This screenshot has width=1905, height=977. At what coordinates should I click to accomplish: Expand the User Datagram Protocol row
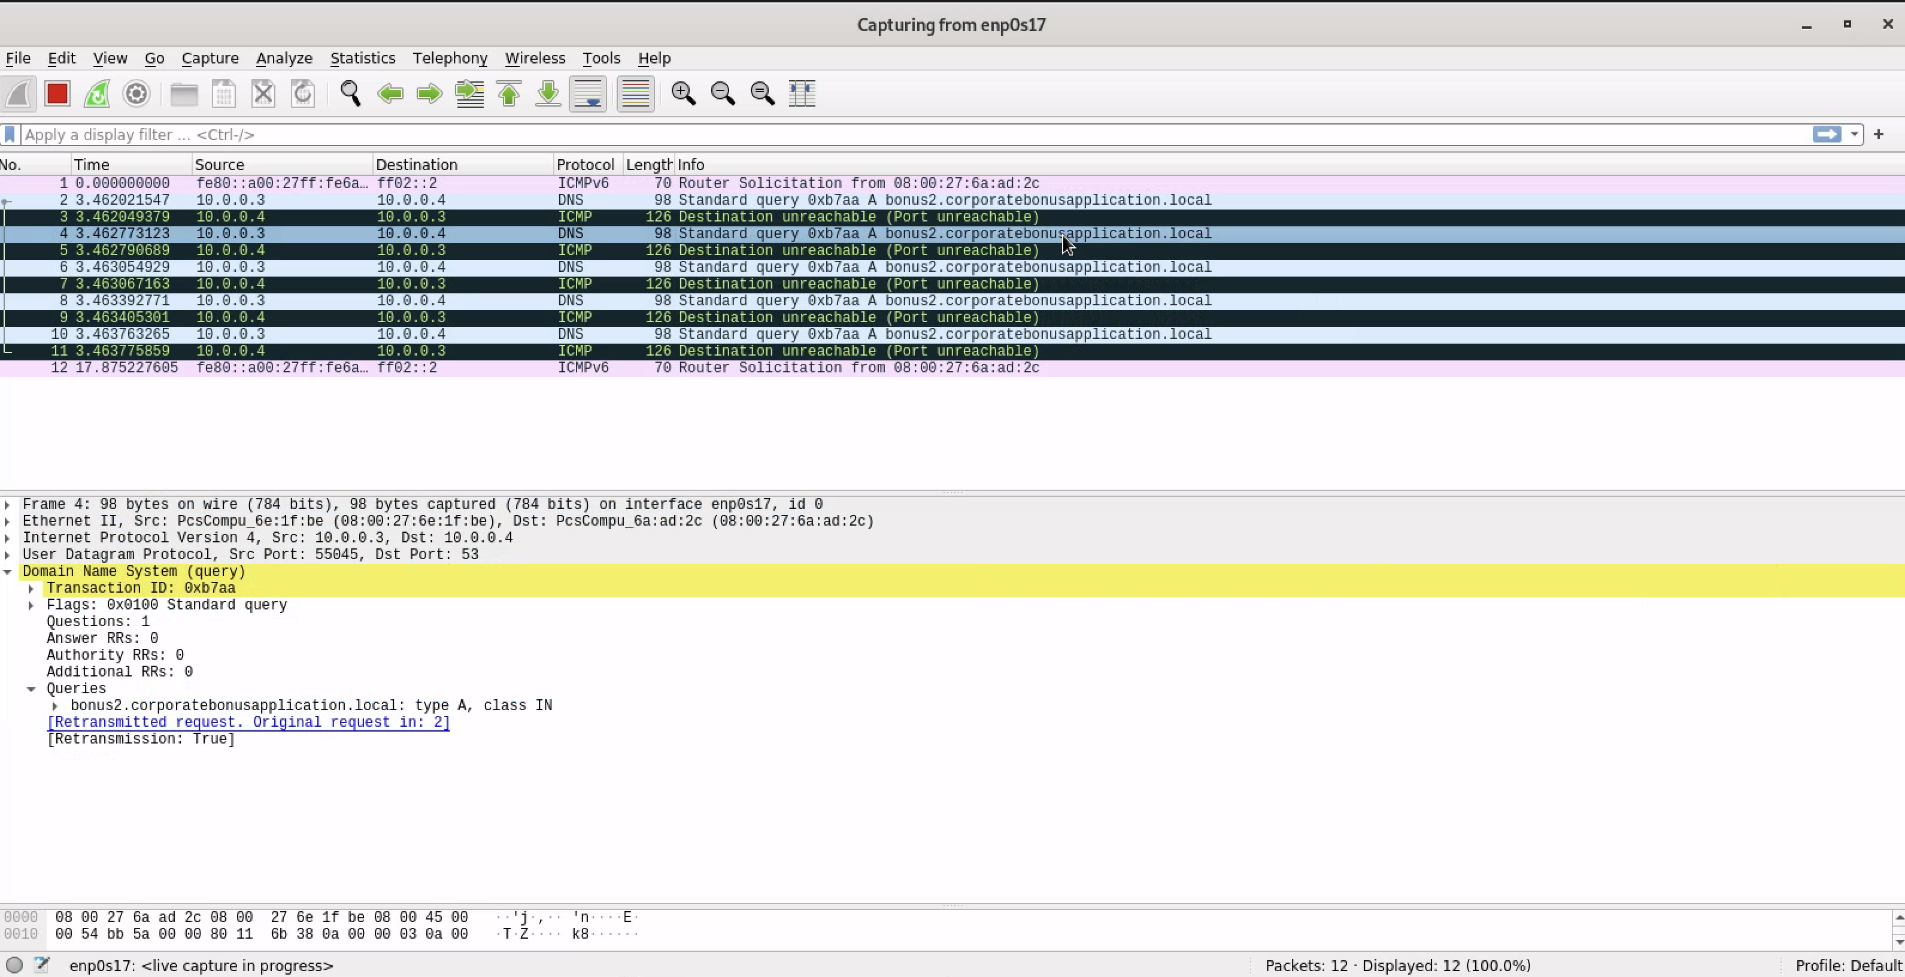pos(7,555)
